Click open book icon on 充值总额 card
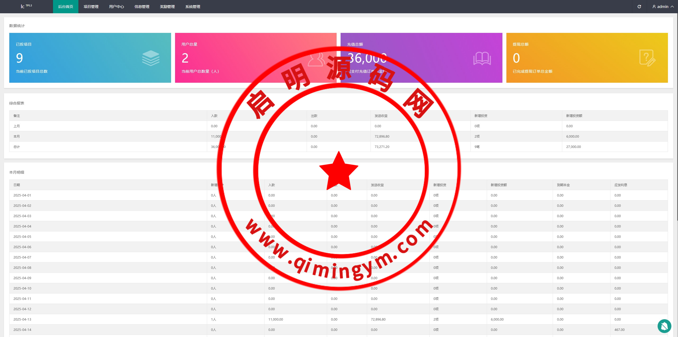Screen dimensions: 678x337 (x=482, y=58)
